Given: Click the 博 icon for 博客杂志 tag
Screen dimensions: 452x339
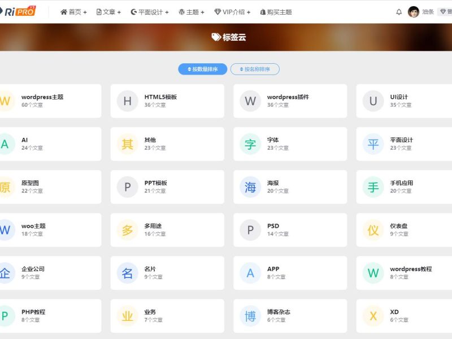Looking at the screenshot, I should 250,316.
